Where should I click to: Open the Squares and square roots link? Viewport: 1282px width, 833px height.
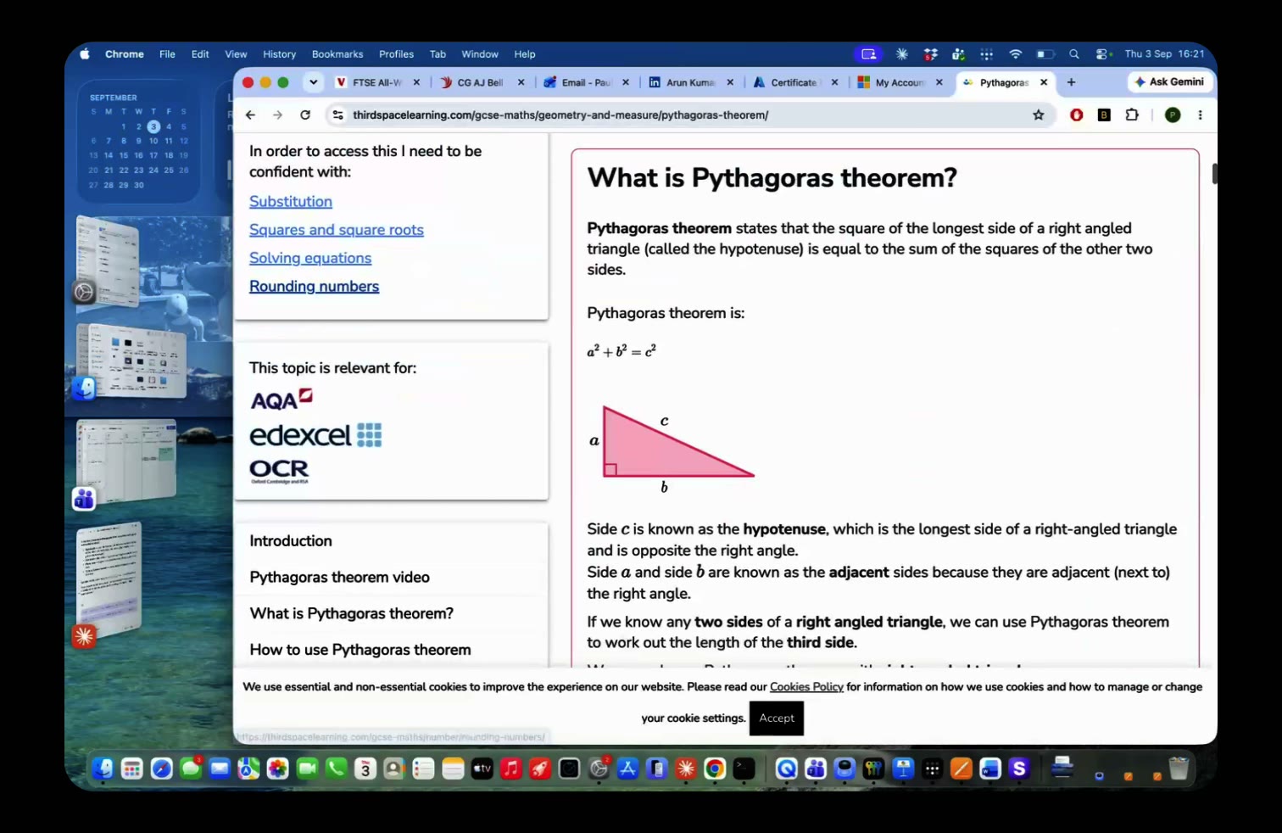point(337,230)
